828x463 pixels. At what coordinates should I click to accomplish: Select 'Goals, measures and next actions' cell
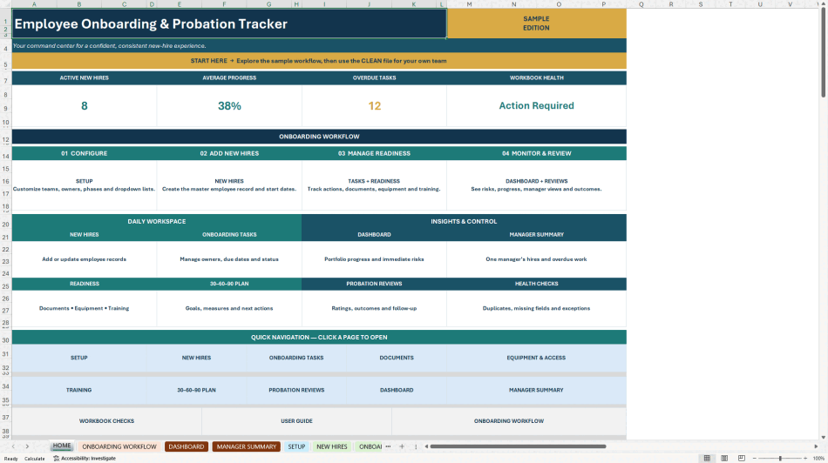[x=229, y=308]
